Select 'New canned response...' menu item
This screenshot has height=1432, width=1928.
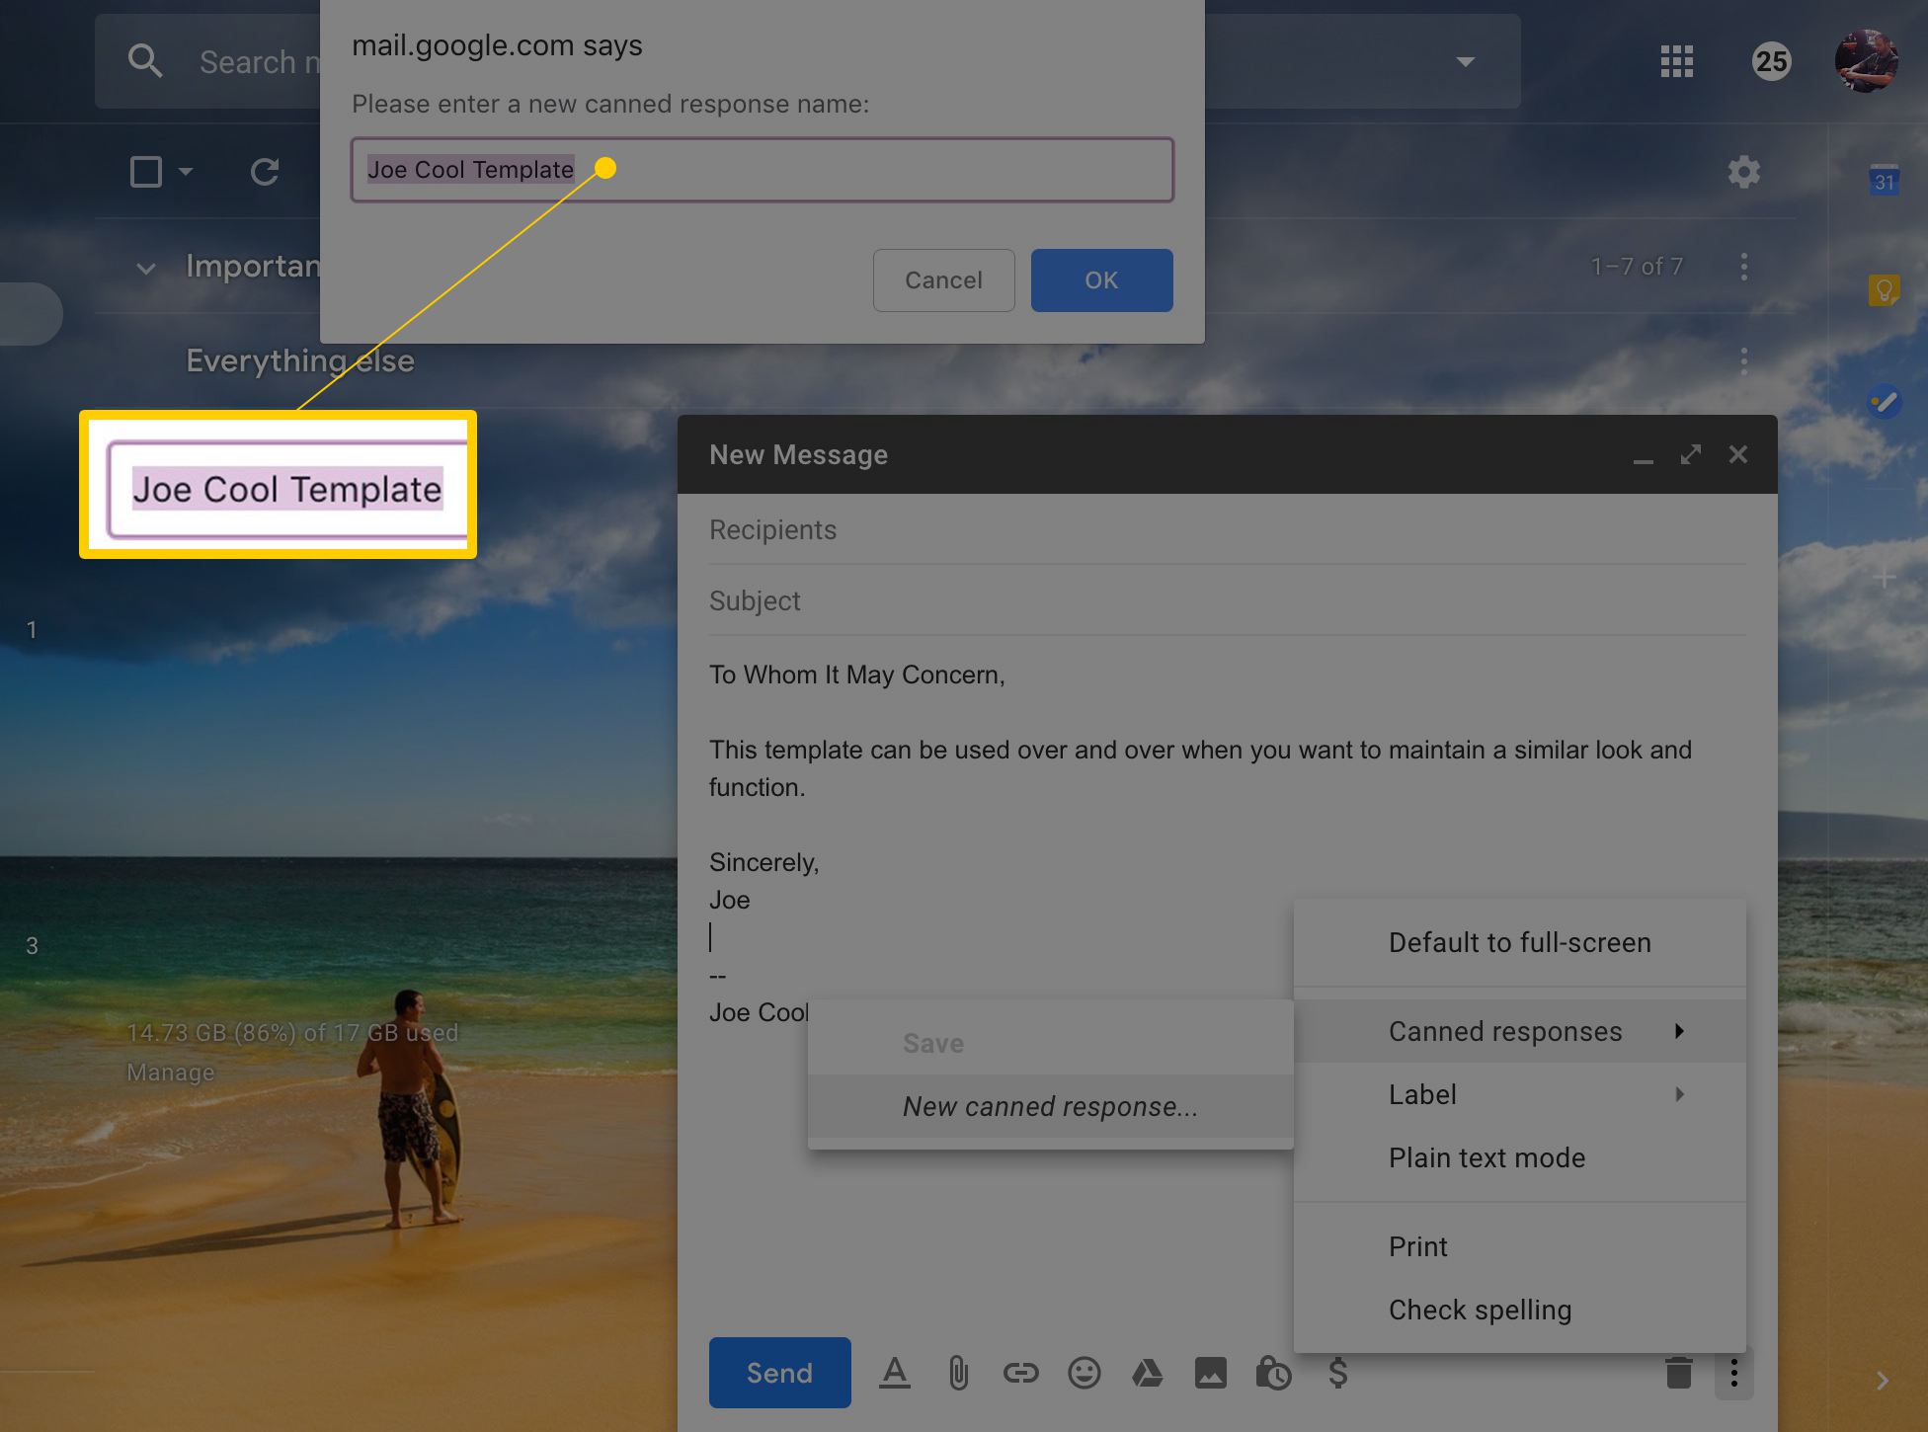1050,1105
